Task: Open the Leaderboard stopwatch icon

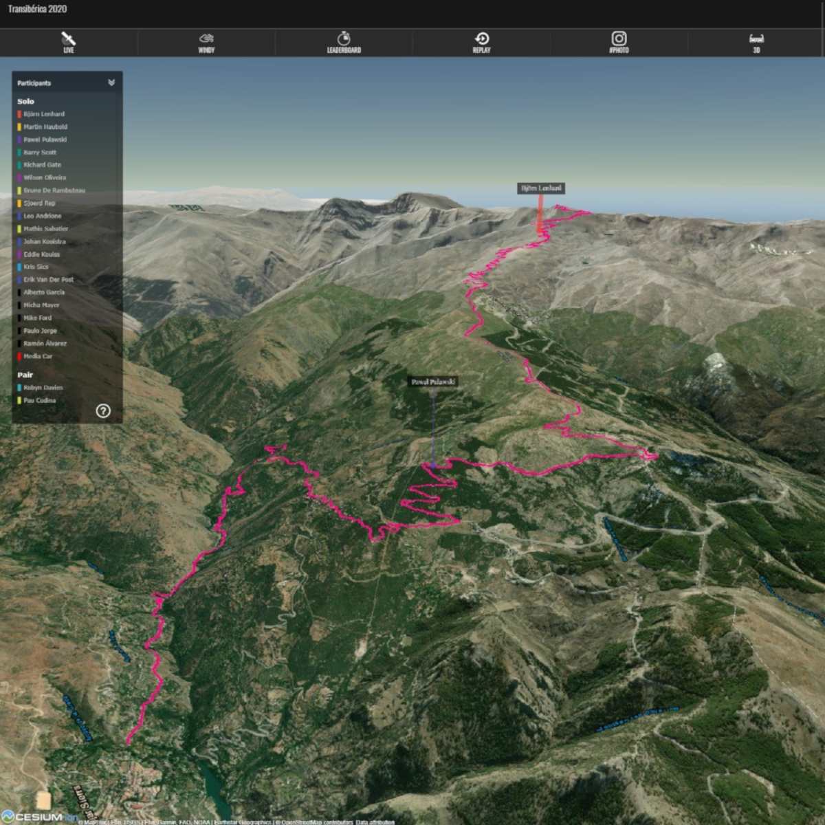Action: [x=344, y=42]
